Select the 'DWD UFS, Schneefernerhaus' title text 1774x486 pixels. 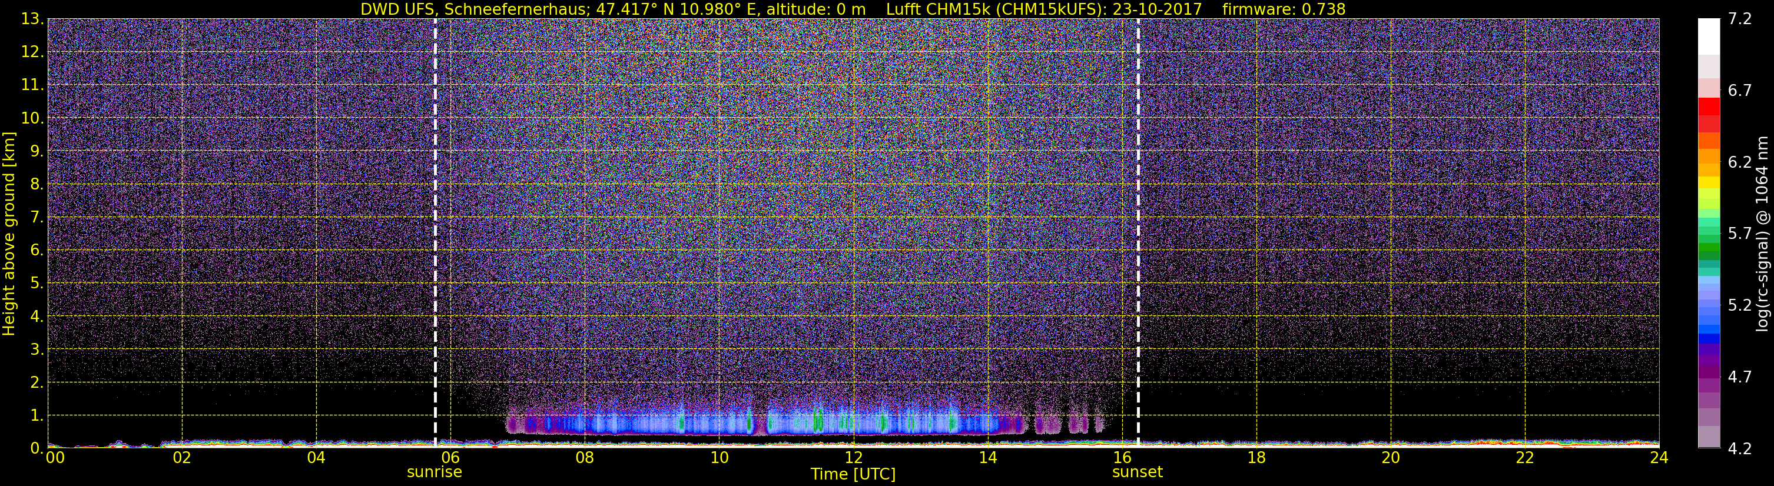click(x=475, y=9)
